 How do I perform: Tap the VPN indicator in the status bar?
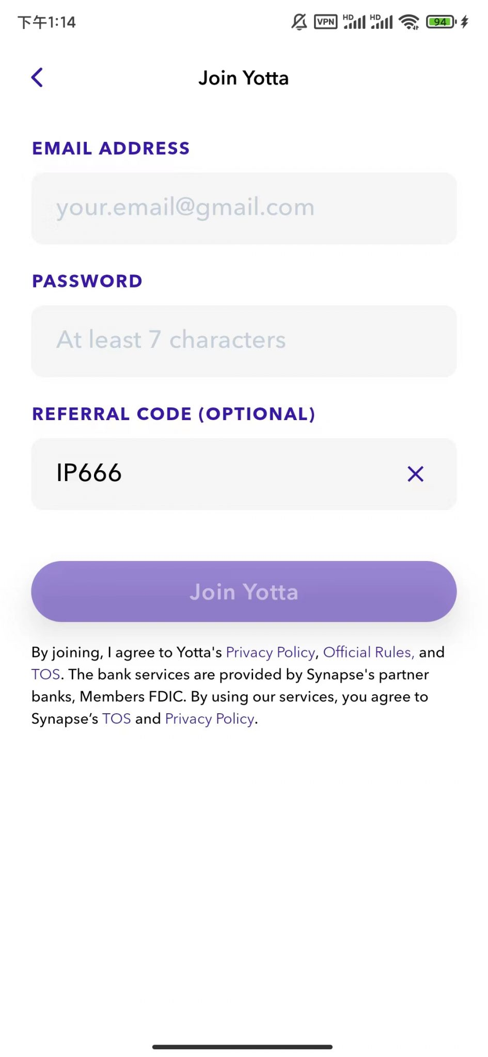point(326,22)
